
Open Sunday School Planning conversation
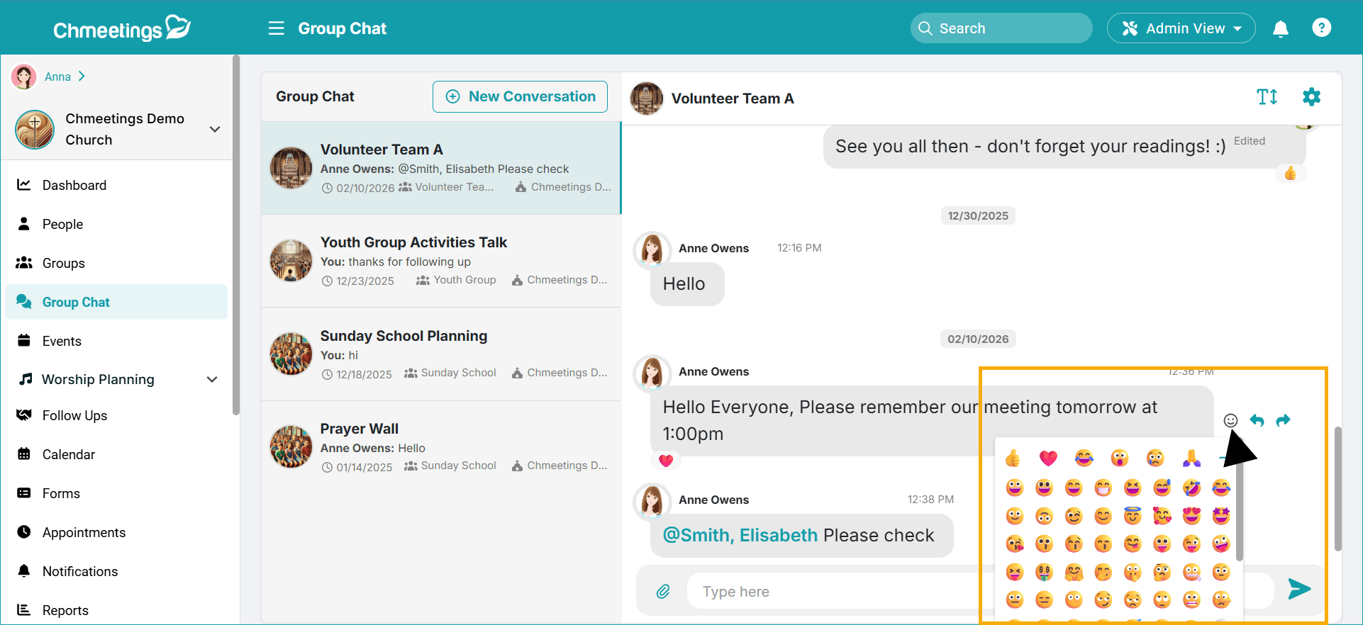point(441,354)
